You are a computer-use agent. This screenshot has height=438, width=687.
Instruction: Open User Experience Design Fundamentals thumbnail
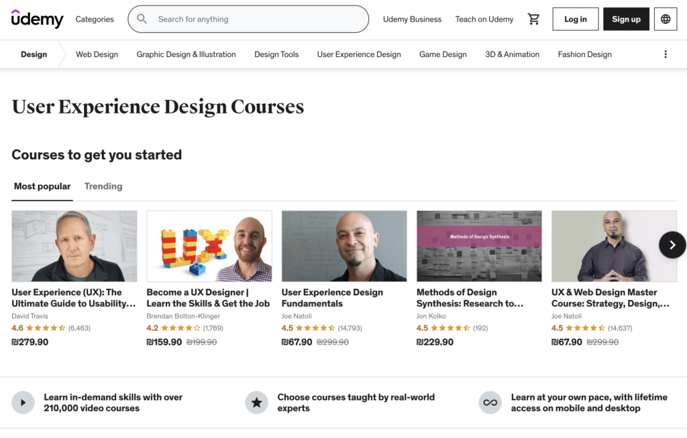point(344,246)
